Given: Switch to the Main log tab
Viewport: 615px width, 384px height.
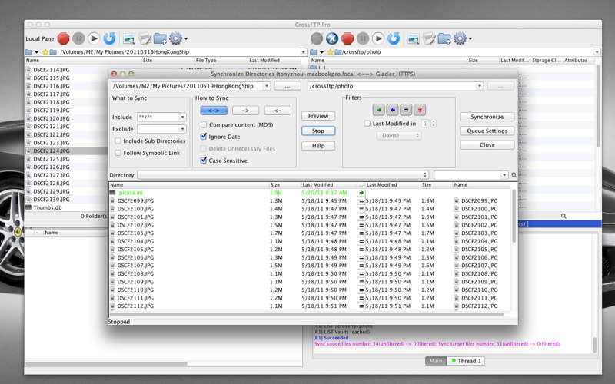Looking at the screenshot, I should [x=436, y=361].
